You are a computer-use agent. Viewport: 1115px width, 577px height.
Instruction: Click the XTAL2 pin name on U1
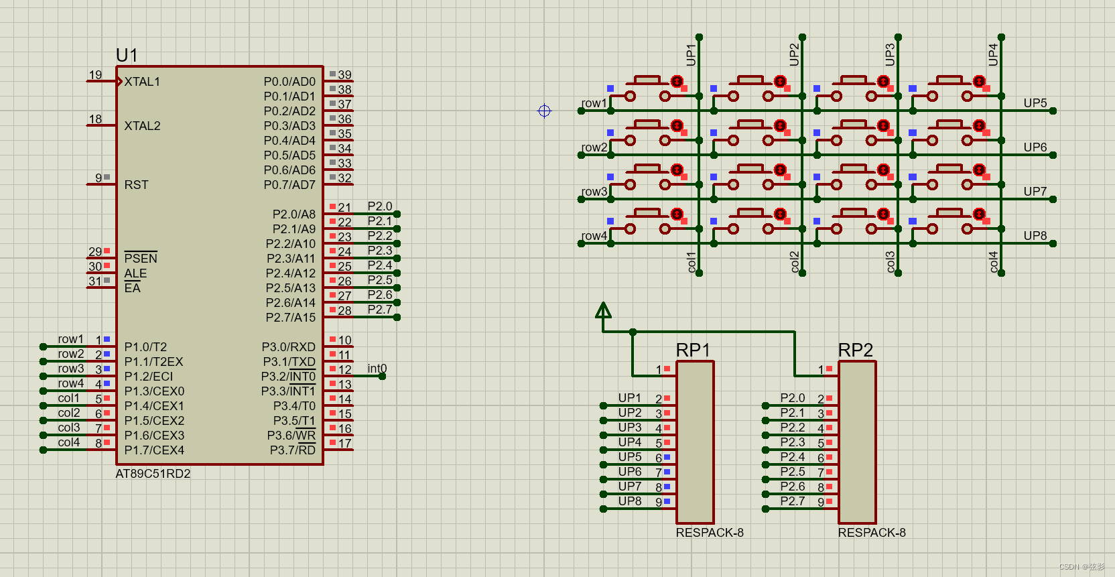click(142, 126)
